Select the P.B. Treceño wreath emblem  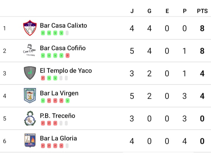[x=30, y=118]
